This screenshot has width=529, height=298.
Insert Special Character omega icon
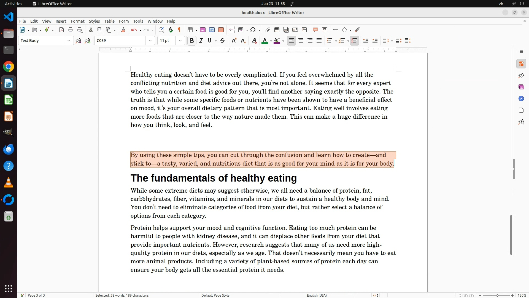(253, 30)
